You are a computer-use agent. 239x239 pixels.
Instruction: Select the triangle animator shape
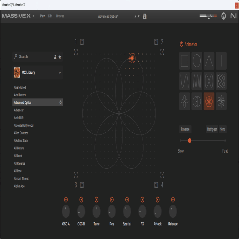(x=209, y=61)
